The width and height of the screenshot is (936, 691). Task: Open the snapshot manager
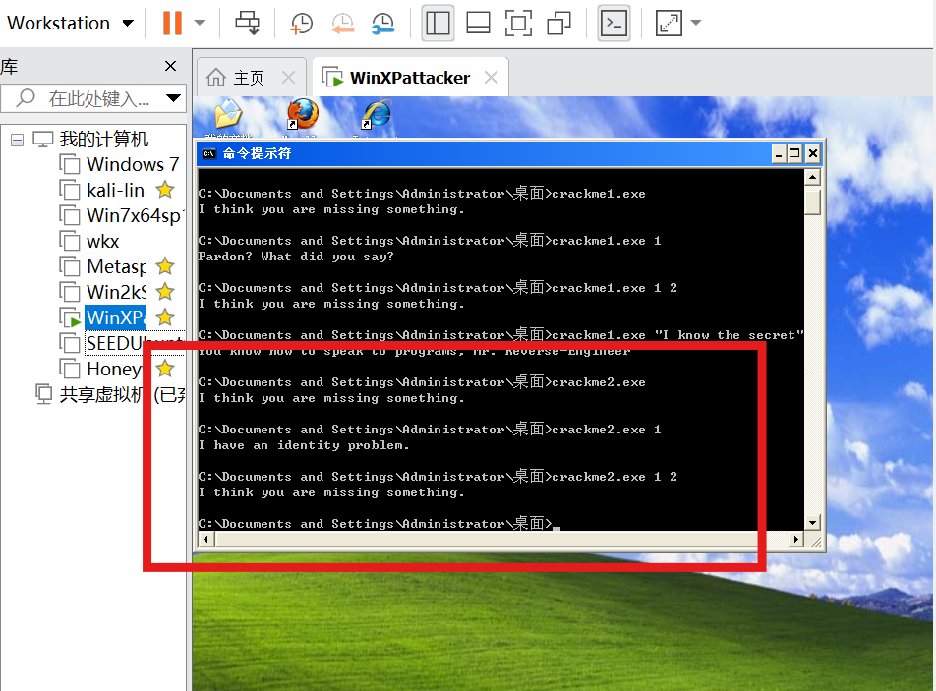pyautogui.click(x=382, y=24)
